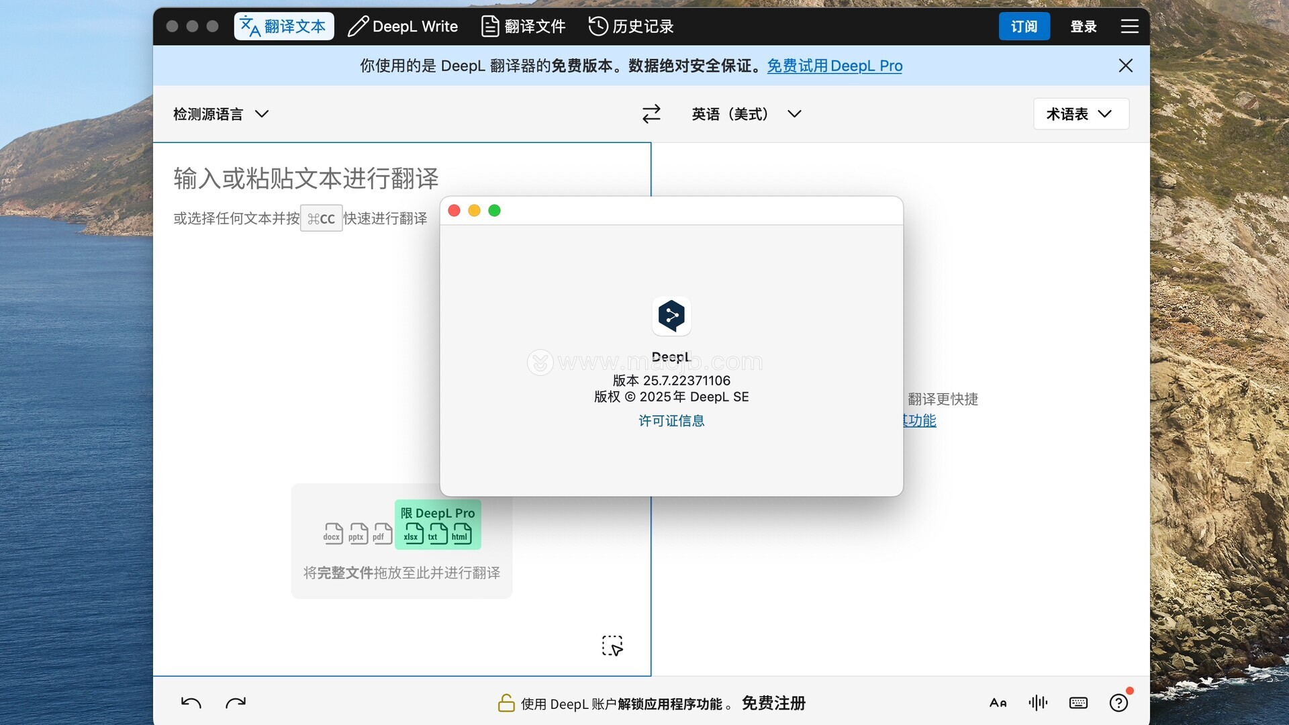This screenshot has width=1289, height=725.
Task: Open the font size Aa setting
Action: click(998, 703)
